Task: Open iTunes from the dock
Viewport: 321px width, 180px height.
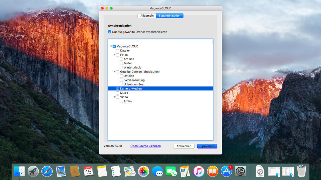Action: click(199, 171)
